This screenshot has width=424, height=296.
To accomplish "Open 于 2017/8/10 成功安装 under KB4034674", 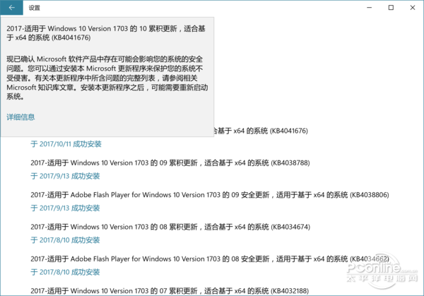I will 65,240.
